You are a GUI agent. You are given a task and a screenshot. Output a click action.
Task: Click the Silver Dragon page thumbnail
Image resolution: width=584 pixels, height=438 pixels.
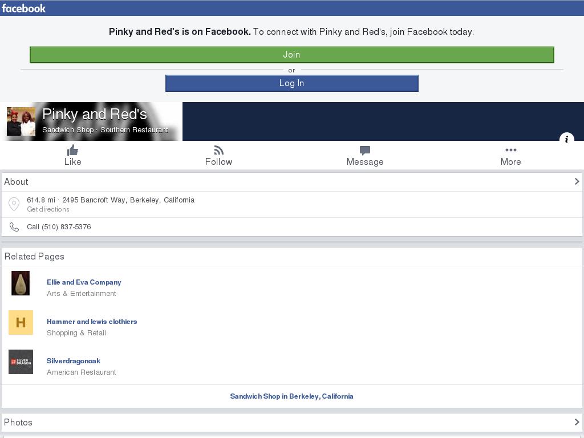point(21,362)
